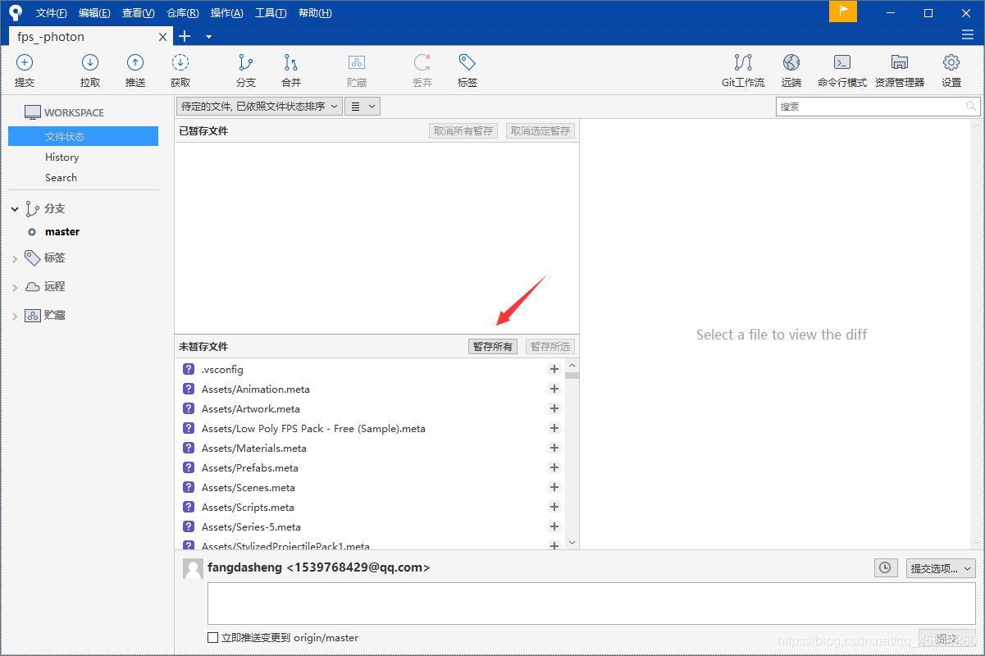Expand the 标签 sidebar section
Image resolution: width=985 pixels, height=656 pixels.
15,258
